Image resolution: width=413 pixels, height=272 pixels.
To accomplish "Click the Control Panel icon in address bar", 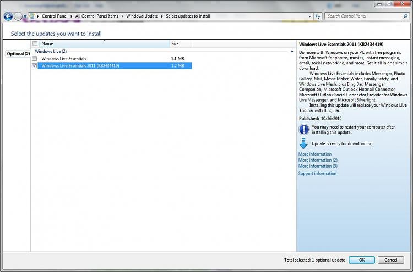I will [x=32, y=16].
